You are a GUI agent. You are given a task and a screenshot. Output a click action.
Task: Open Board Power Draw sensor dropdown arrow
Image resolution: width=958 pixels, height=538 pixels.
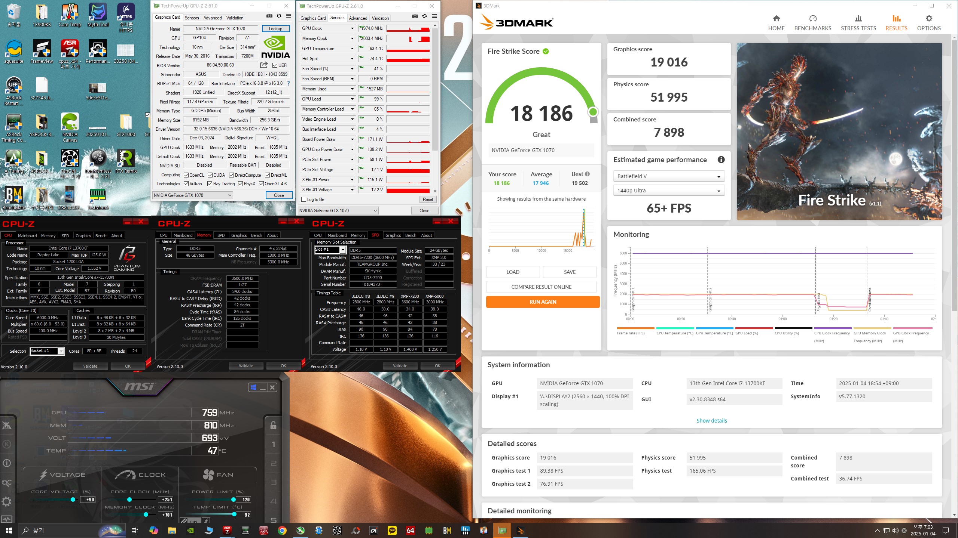[x=352, y=139]
